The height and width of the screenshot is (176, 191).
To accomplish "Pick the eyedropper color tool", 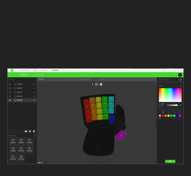I will pyautogui.click(x=181, y=105).
